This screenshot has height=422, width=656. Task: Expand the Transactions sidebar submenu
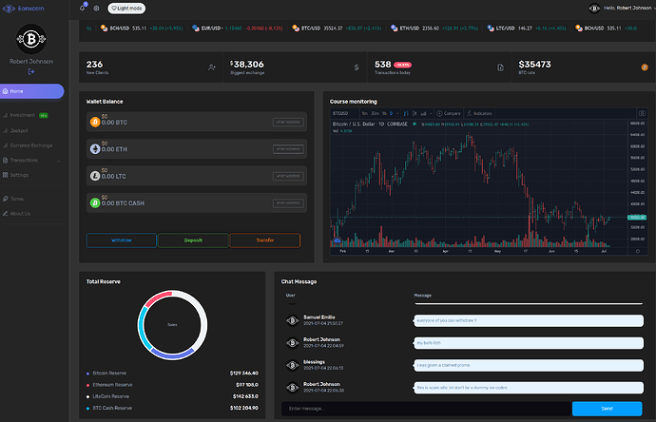click(x=59, y=161)
